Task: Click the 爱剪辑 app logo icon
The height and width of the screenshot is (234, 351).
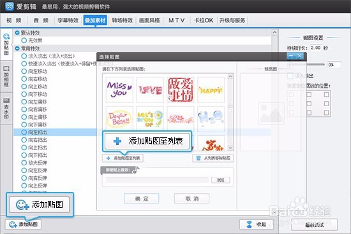Action: 9,6
